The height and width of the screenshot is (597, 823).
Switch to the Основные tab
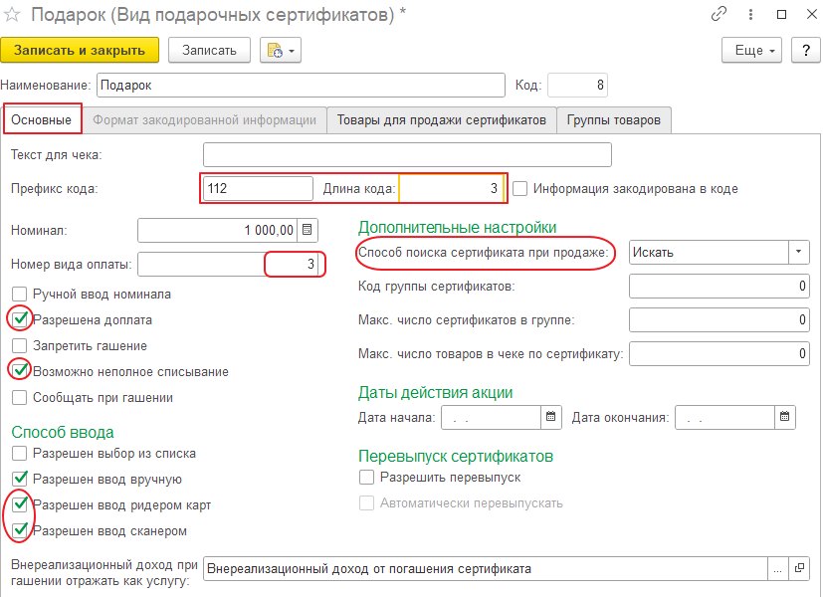point(42,120)
